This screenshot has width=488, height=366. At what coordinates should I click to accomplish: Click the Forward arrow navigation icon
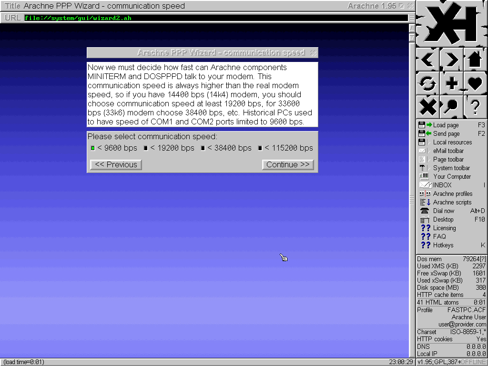pos(452,60)
